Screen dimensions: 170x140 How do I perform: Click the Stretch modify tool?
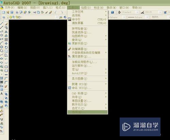[x=6, y=55]
